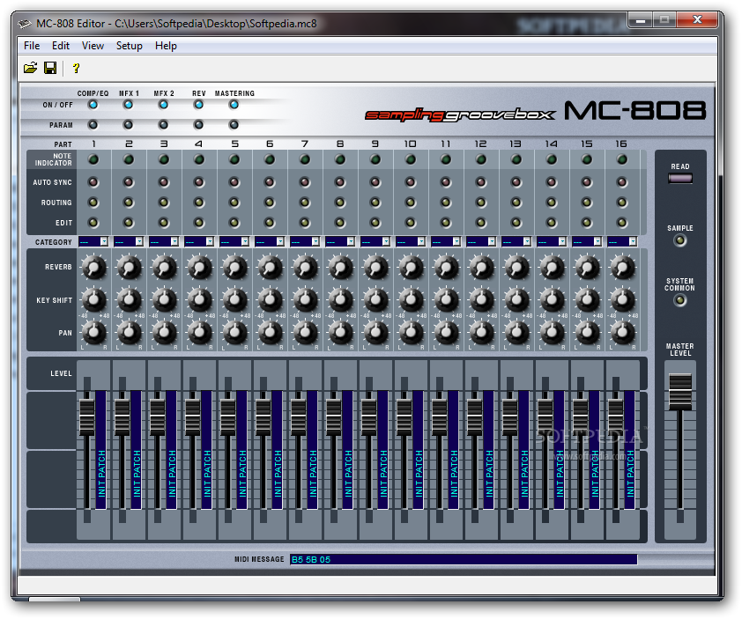Toggle AUTO SYNC for part 11
The width and height of the screenshot is (742, 619).
click(446, 182)
